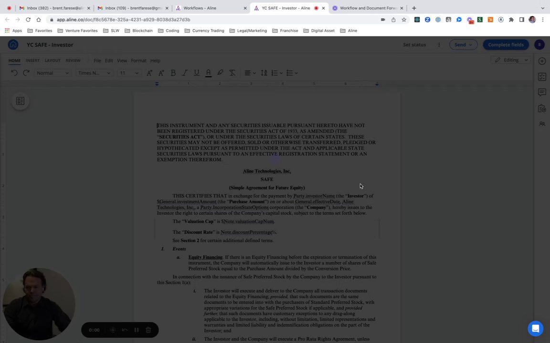This screenshot has width=550, height=343.
Task: Open the version history clipboard icon
Action: 542,109
